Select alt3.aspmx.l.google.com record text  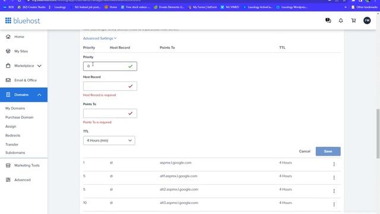pos(179,203)
